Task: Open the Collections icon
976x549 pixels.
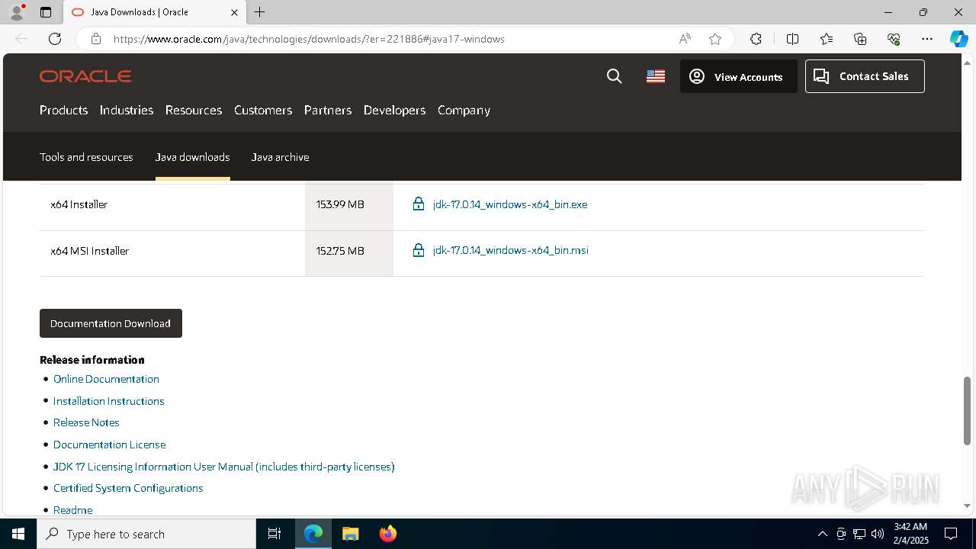Action: [x=860, y=39]
